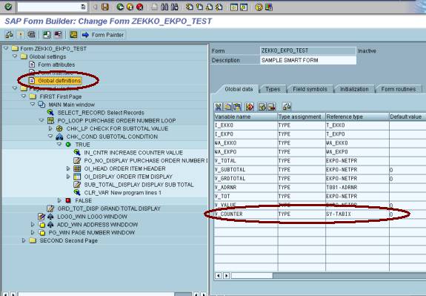This screenshot has height=296, width=426.
Task: Click the Create New Session icon
Action: (x=234, y=7)
